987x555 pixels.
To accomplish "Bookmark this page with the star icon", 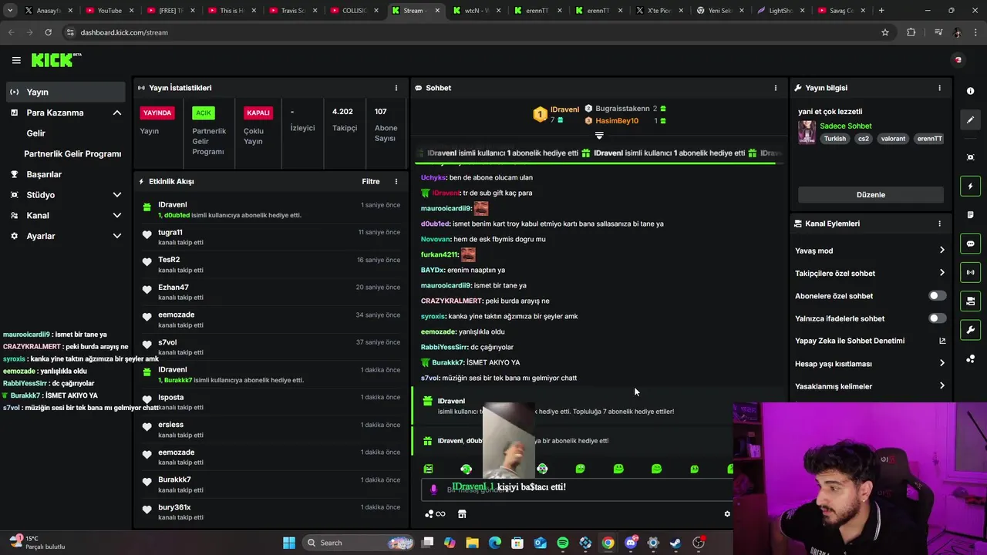I will [885, 32].
